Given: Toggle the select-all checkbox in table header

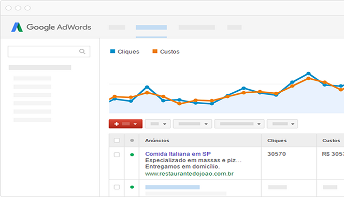Looking at the screenshot, I should (x=117, y=140).
